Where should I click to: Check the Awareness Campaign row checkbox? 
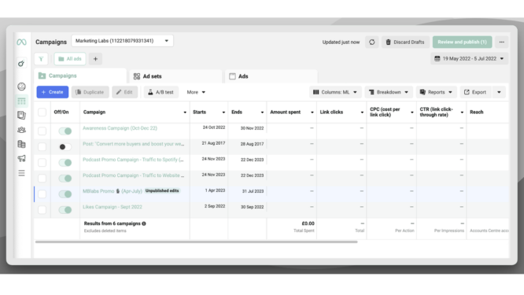pos(42,131)
